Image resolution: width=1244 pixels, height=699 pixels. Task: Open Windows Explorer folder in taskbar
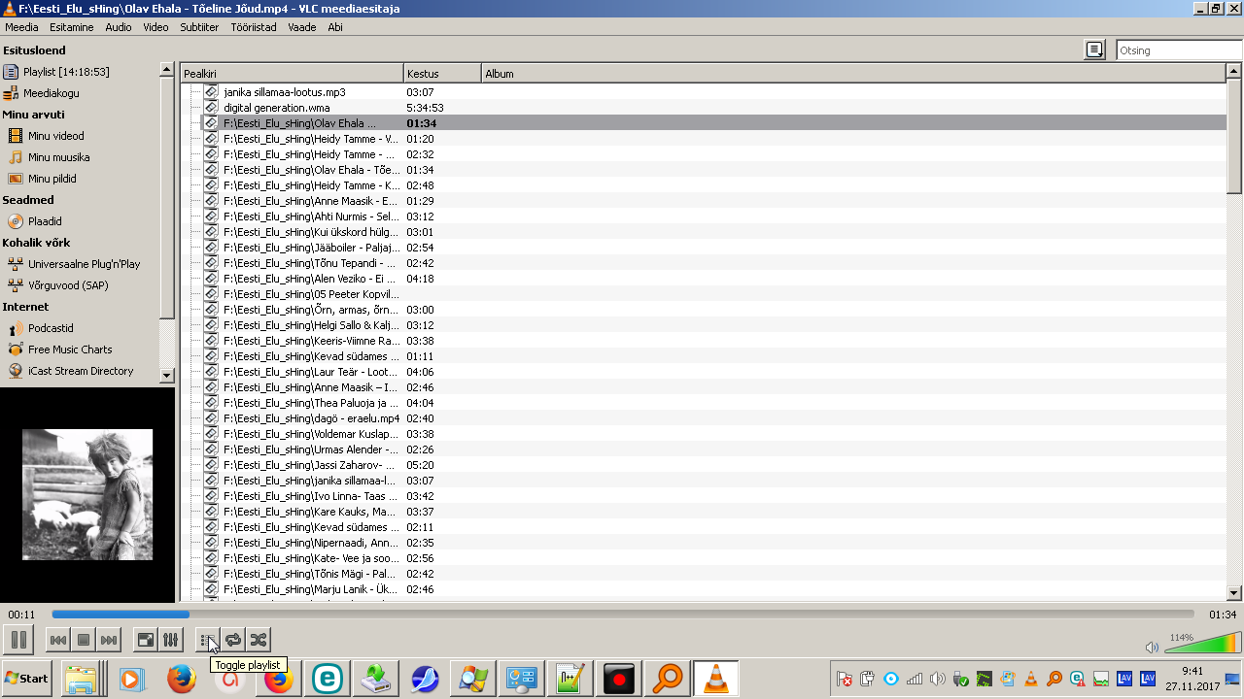click(x=81, y=679)
